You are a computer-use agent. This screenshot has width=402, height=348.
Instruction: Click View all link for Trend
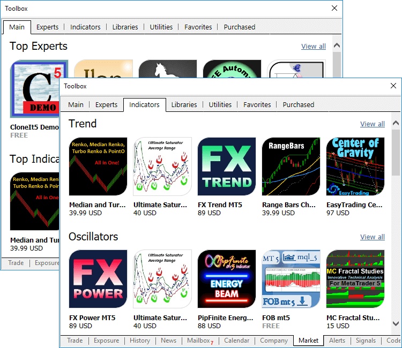coord(372,124)
